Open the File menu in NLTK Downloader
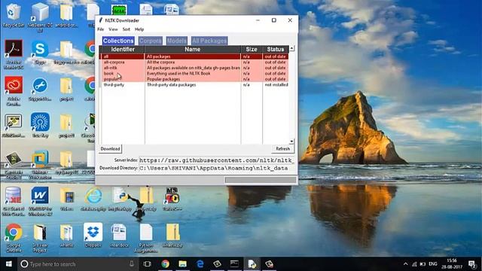The width and height of the screenshot is (482, 271). 100,29
